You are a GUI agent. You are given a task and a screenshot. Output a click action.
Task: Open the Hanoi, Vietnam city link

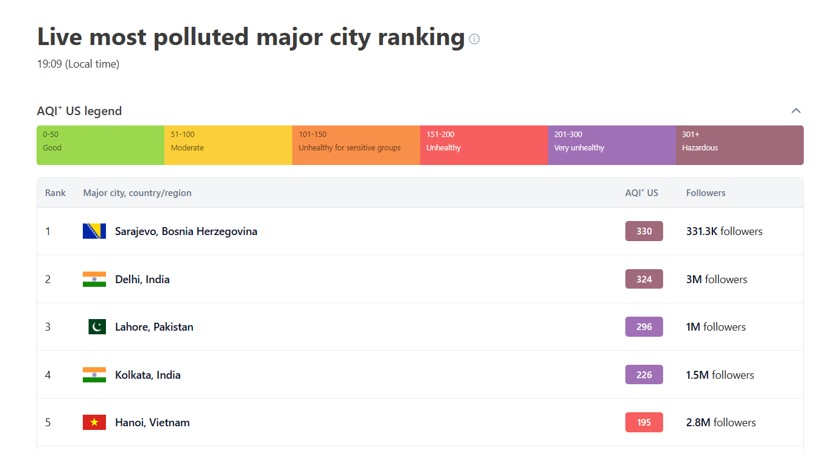pyautogui.click(x=152, y=423)
